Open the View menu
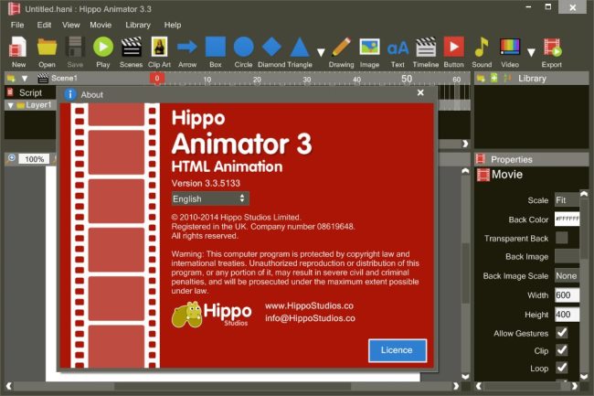The height and width of the screenshot is (396, 594). coord(71,25)
